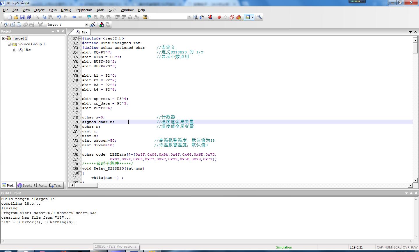Navigate backwards with blue left arrow
Viewport: 419px width, 252px height.
(74, 17)
